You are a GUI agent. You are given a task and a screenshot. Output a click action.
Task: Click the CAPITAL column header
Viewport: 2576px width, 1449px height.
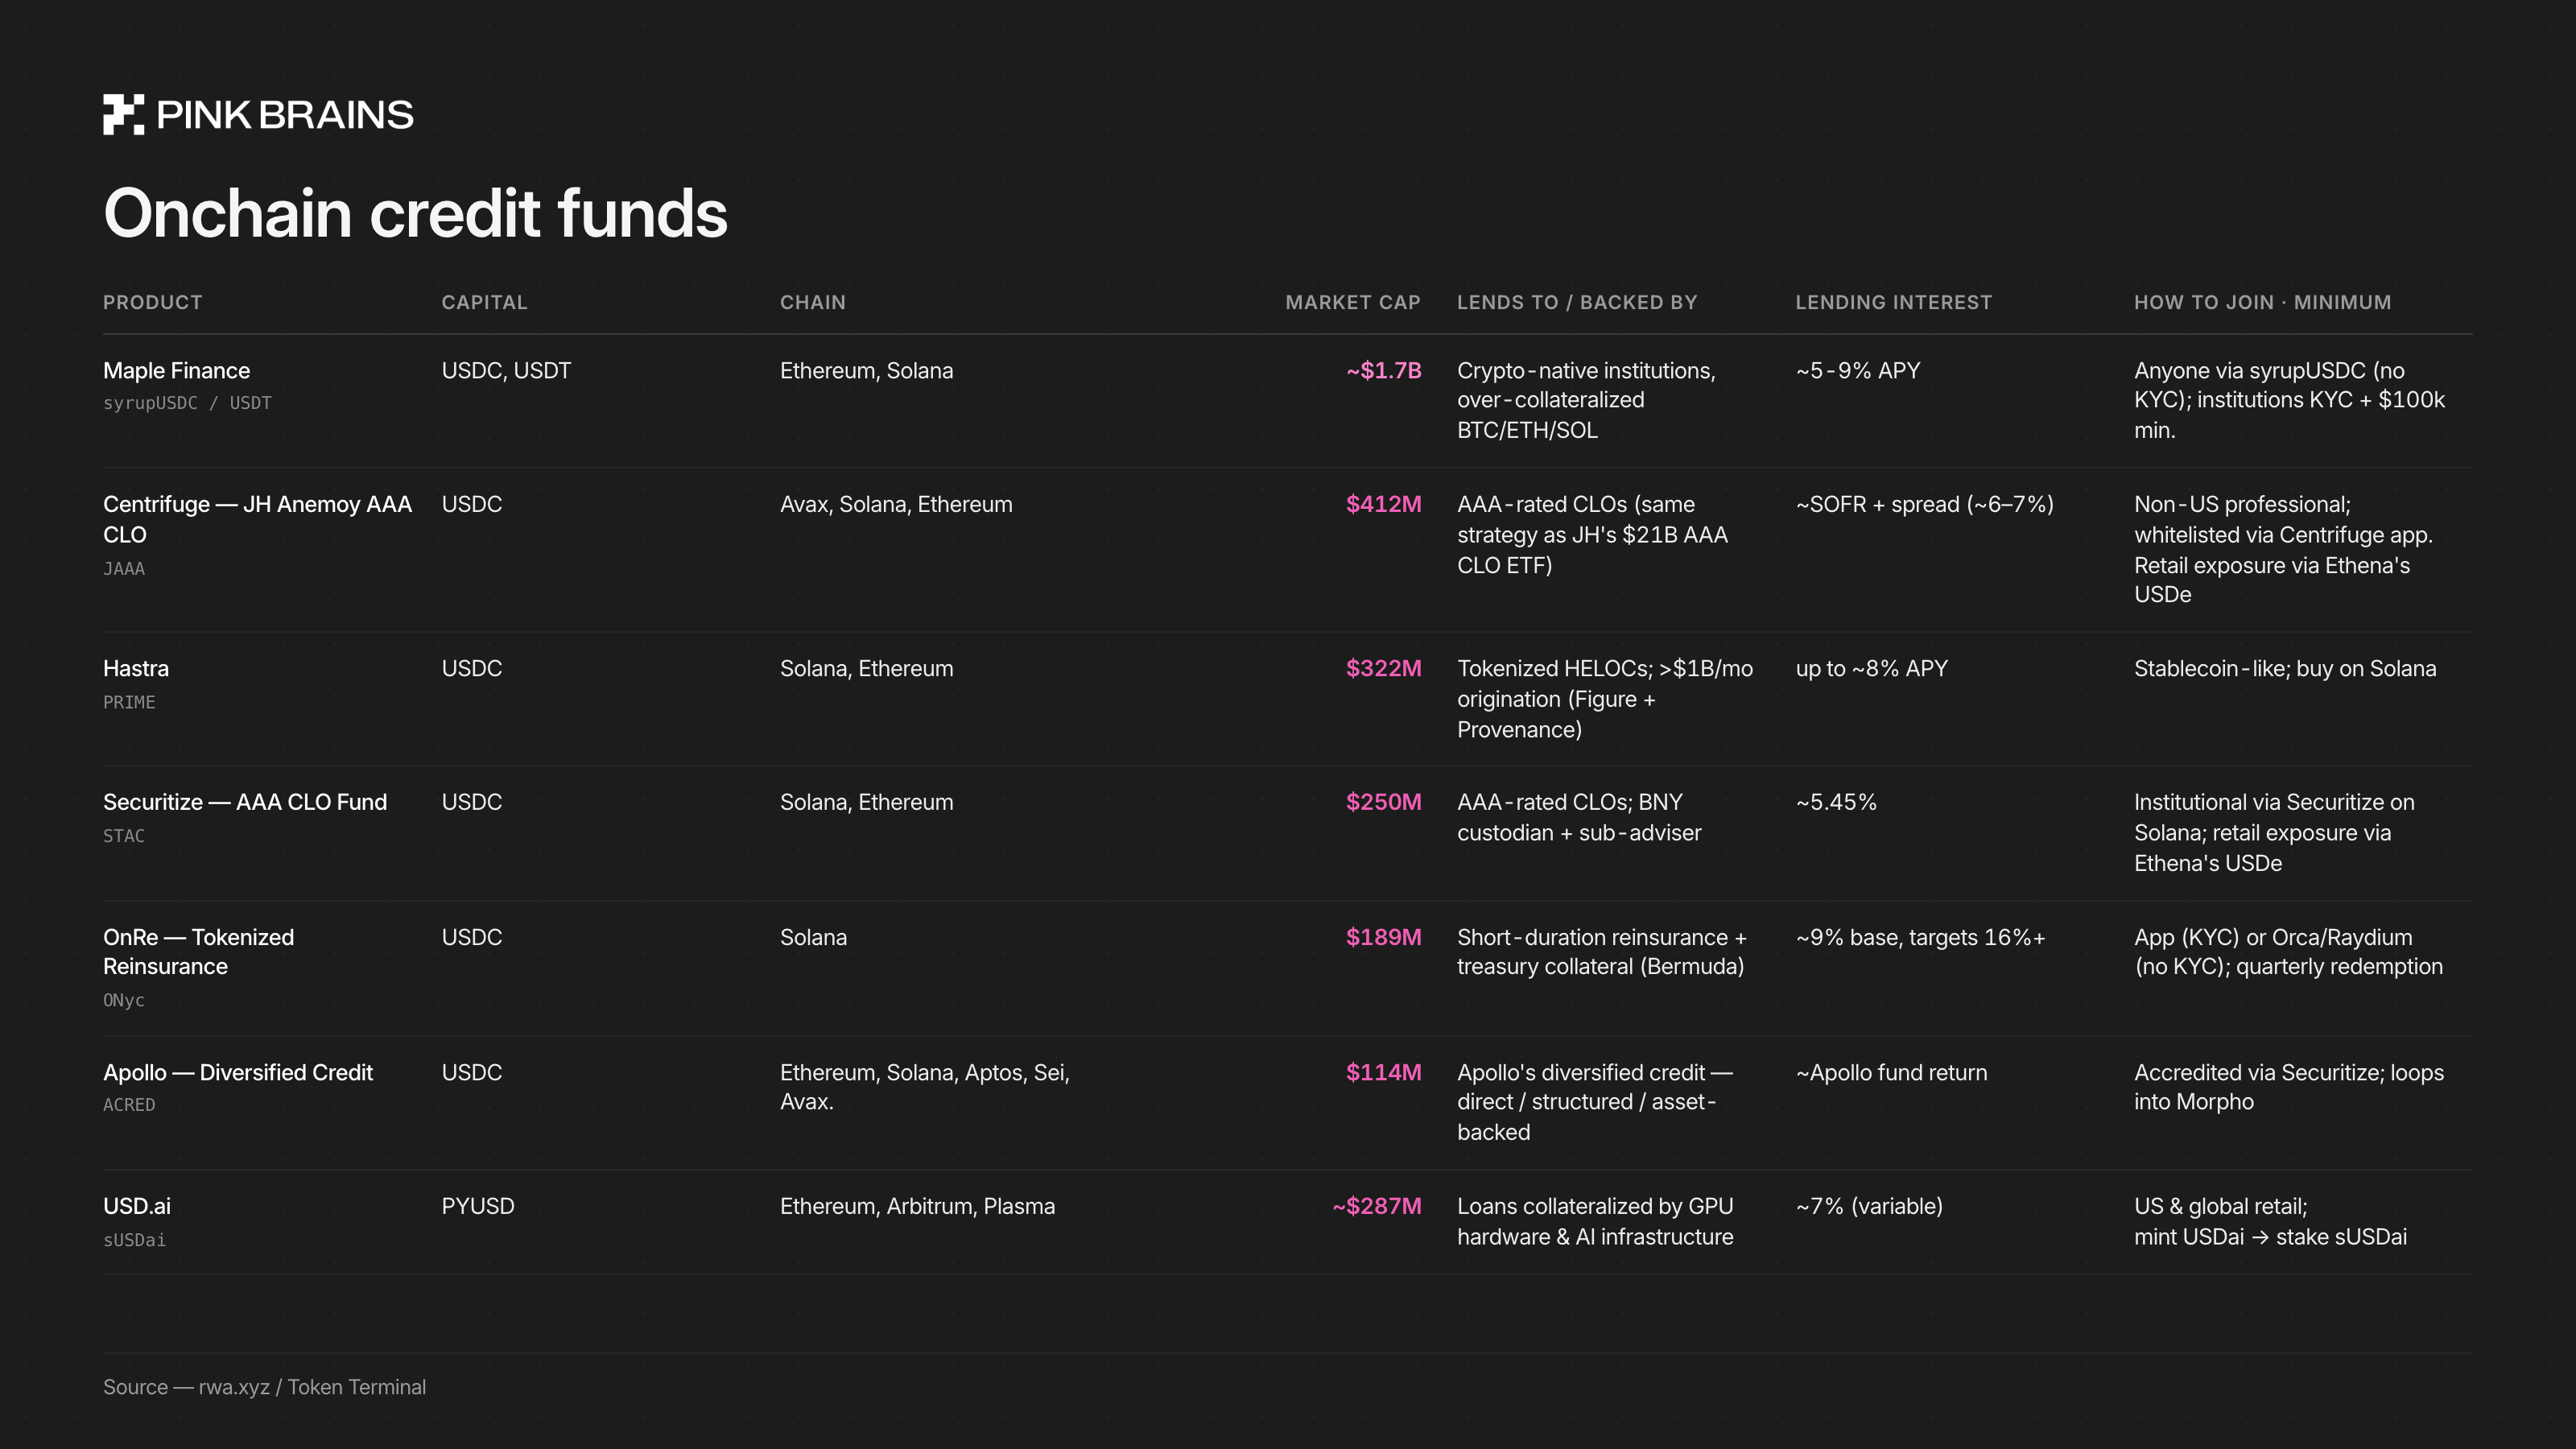click(x=484, y=302)
